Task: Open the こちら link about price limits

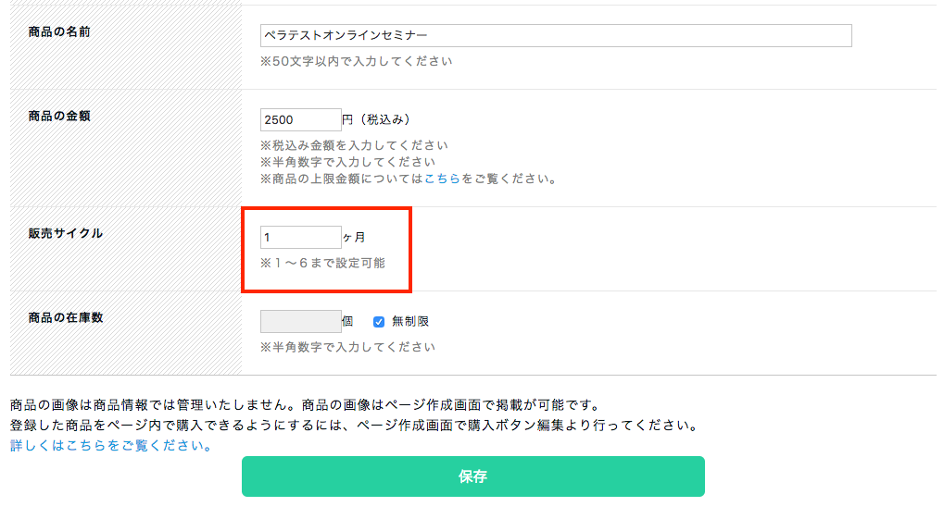Action: tap(443, 179)
